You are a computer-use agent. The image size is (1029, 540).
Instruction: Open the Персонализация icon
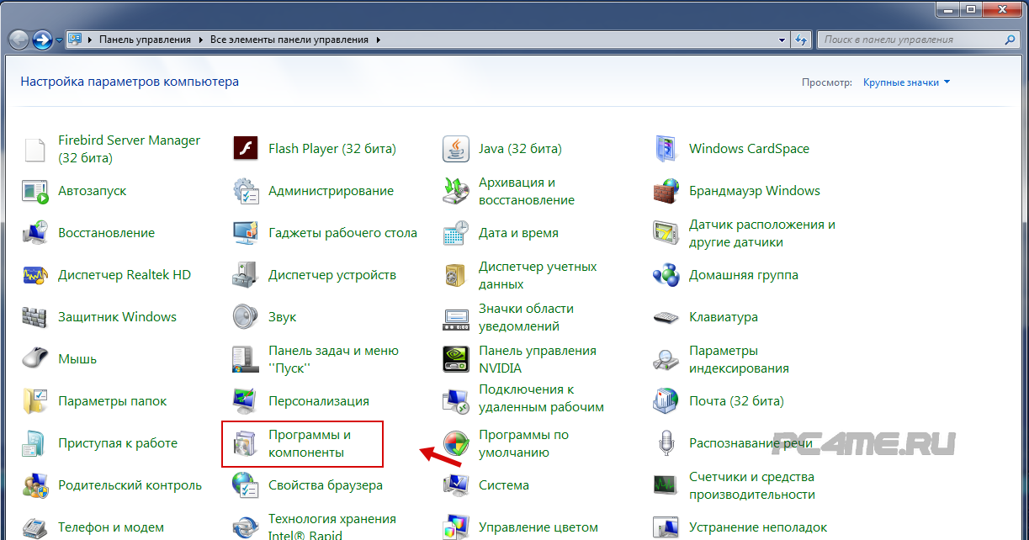[x=245, y=401]
